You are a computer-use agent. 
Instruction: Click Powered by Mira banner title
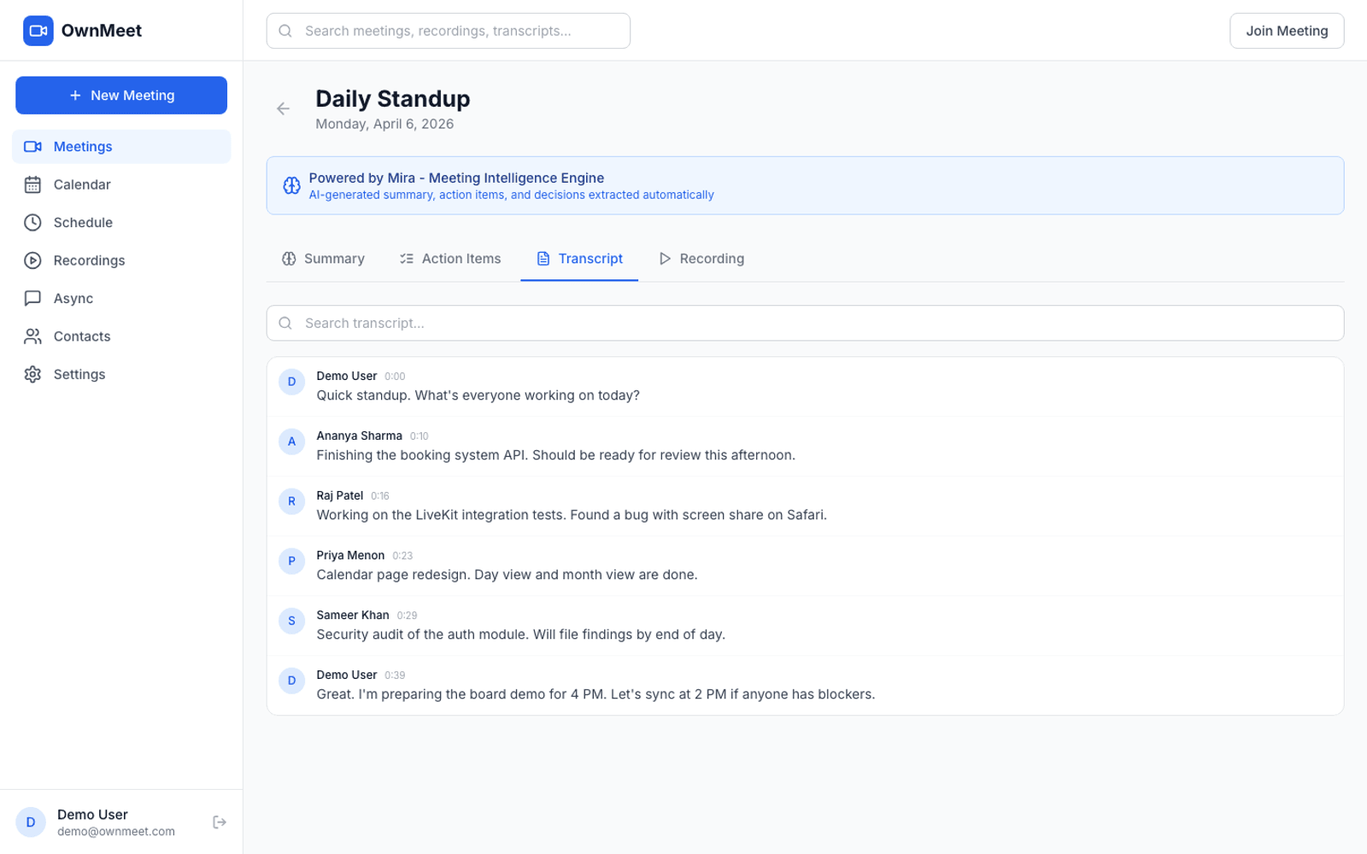coord(457,178)
